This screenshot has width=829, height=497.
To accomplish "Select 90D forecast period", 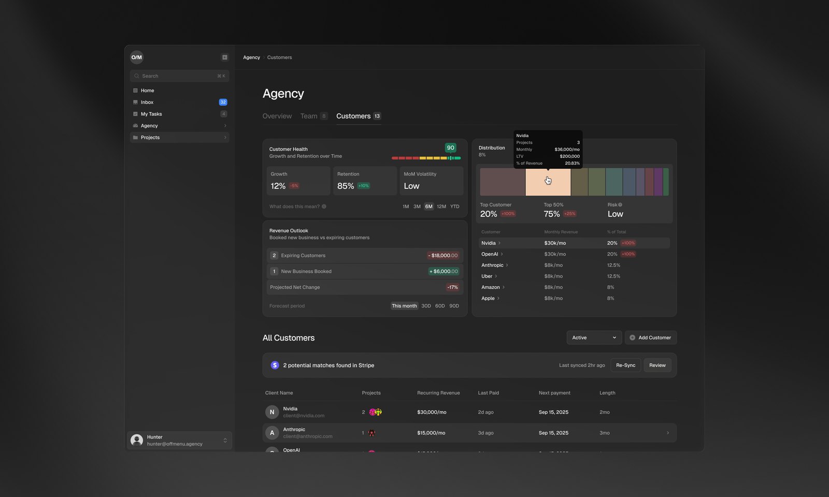I will tap(454, 306).
